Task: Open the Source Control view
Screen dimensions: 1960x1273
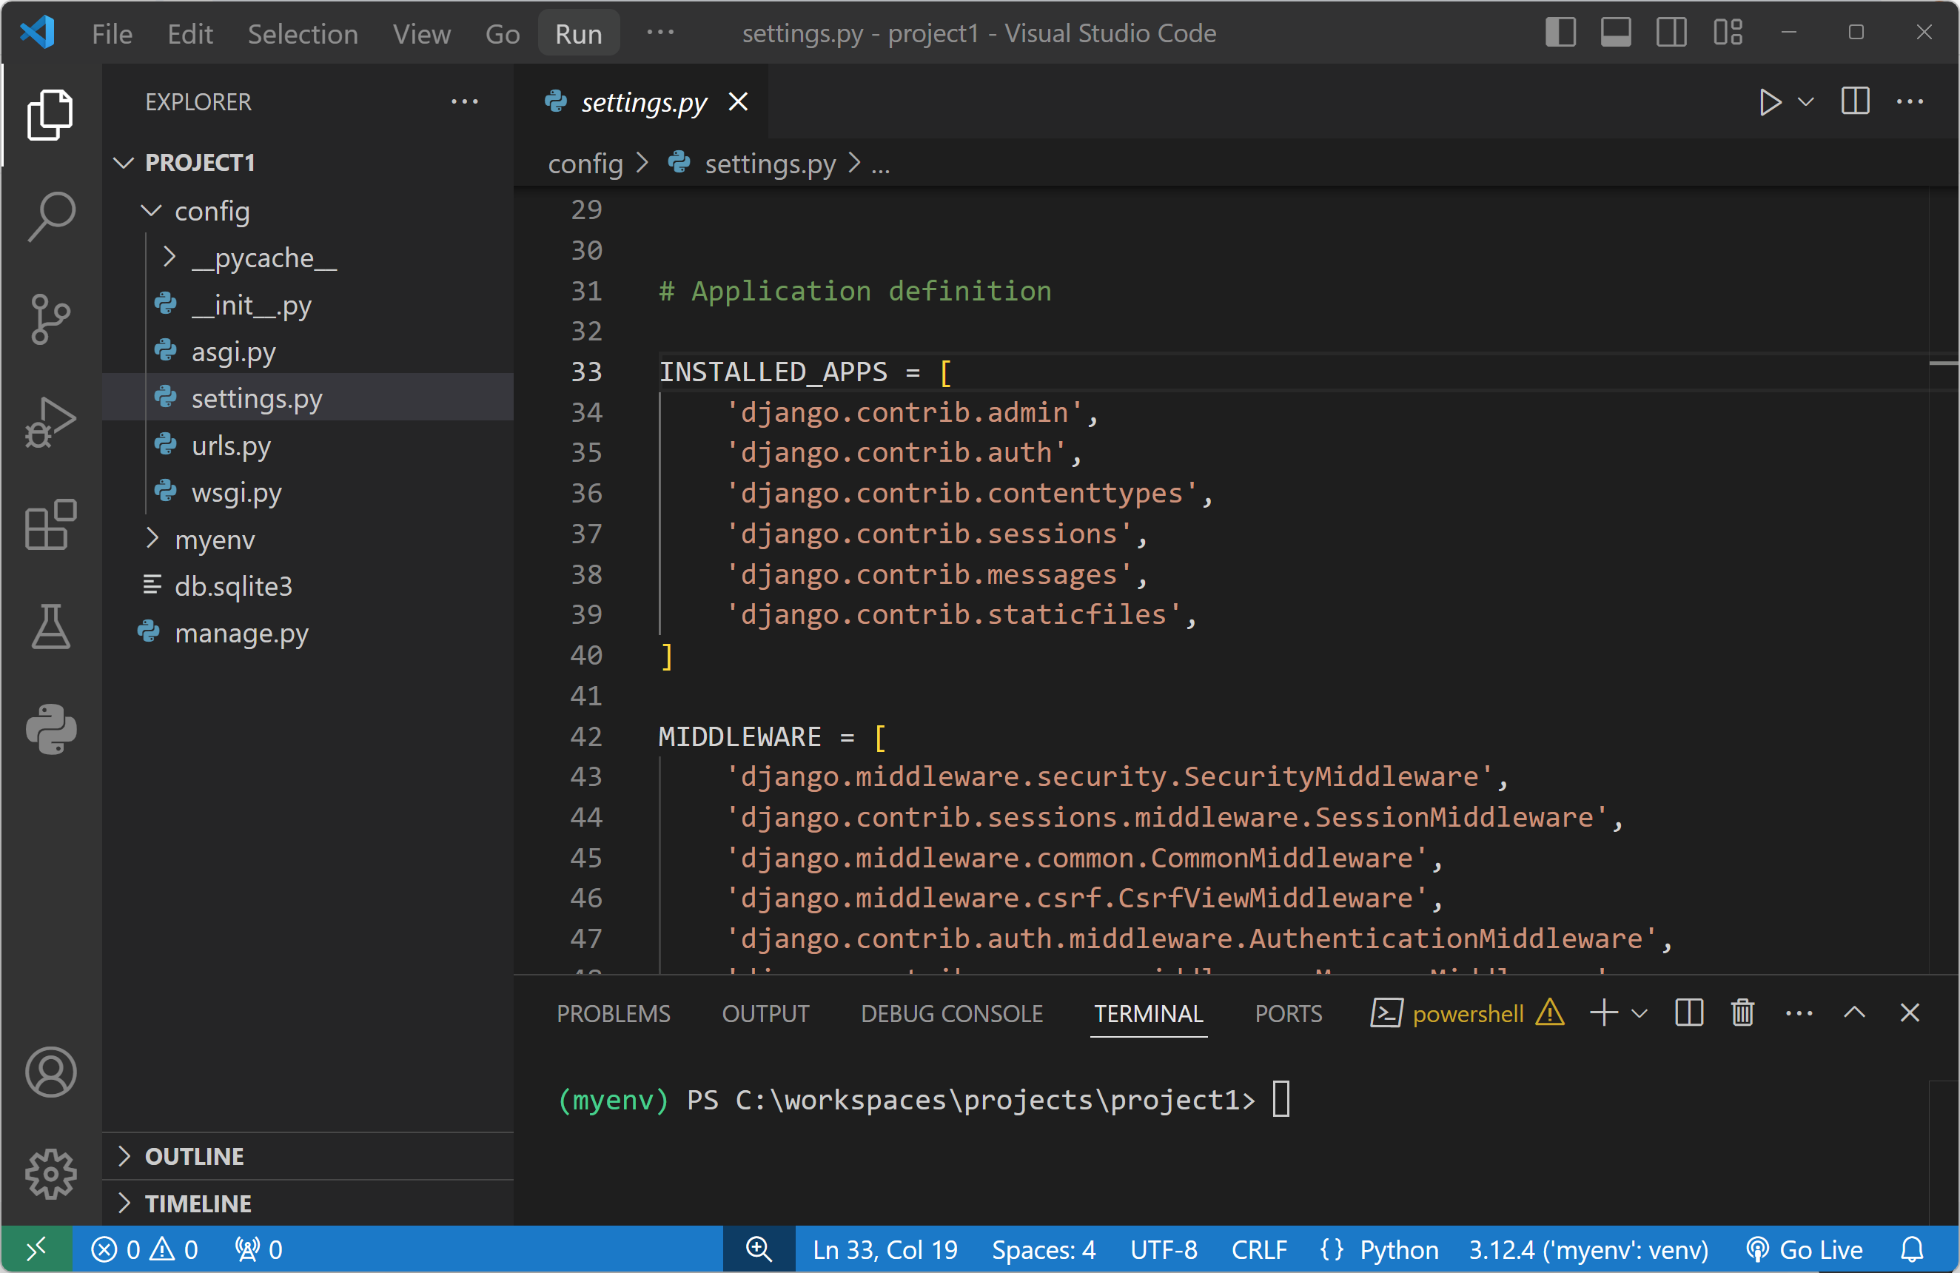Action: 51,319
